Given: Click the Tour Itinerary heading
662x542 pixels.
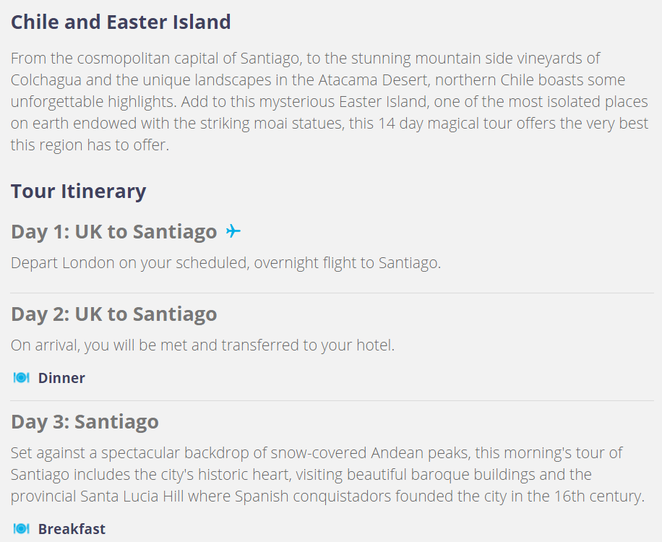Looking at the screenshot, I should click(79, 192).
